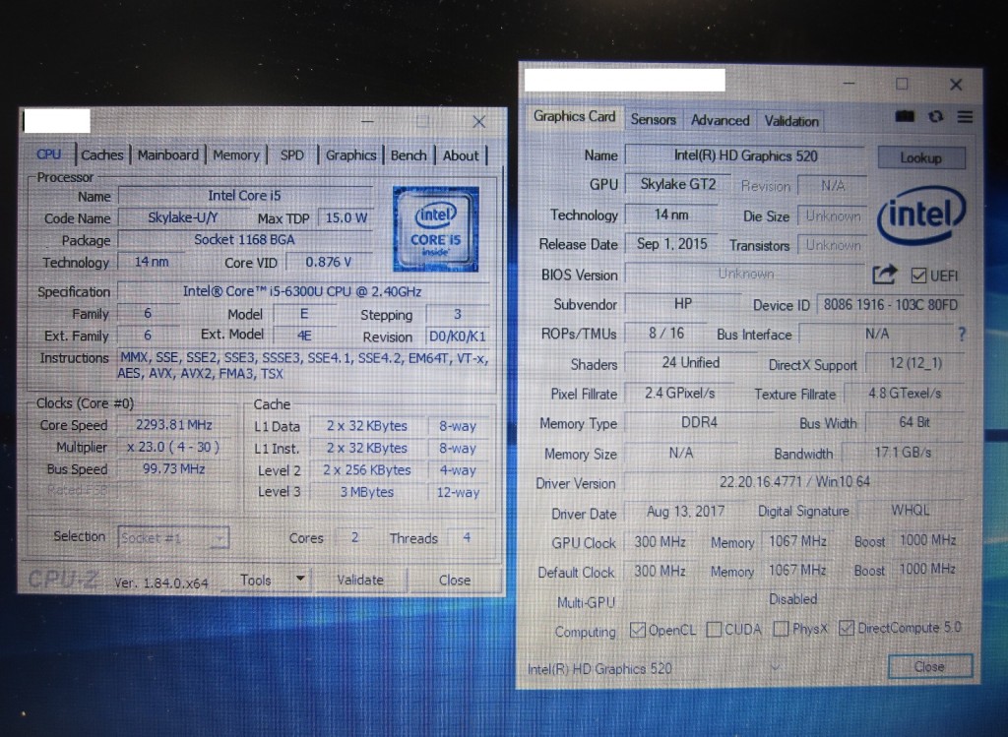Click the Max TDP value 15.0 W
The width and height of the screenshot is (1008, 737).
coord(346,217)
